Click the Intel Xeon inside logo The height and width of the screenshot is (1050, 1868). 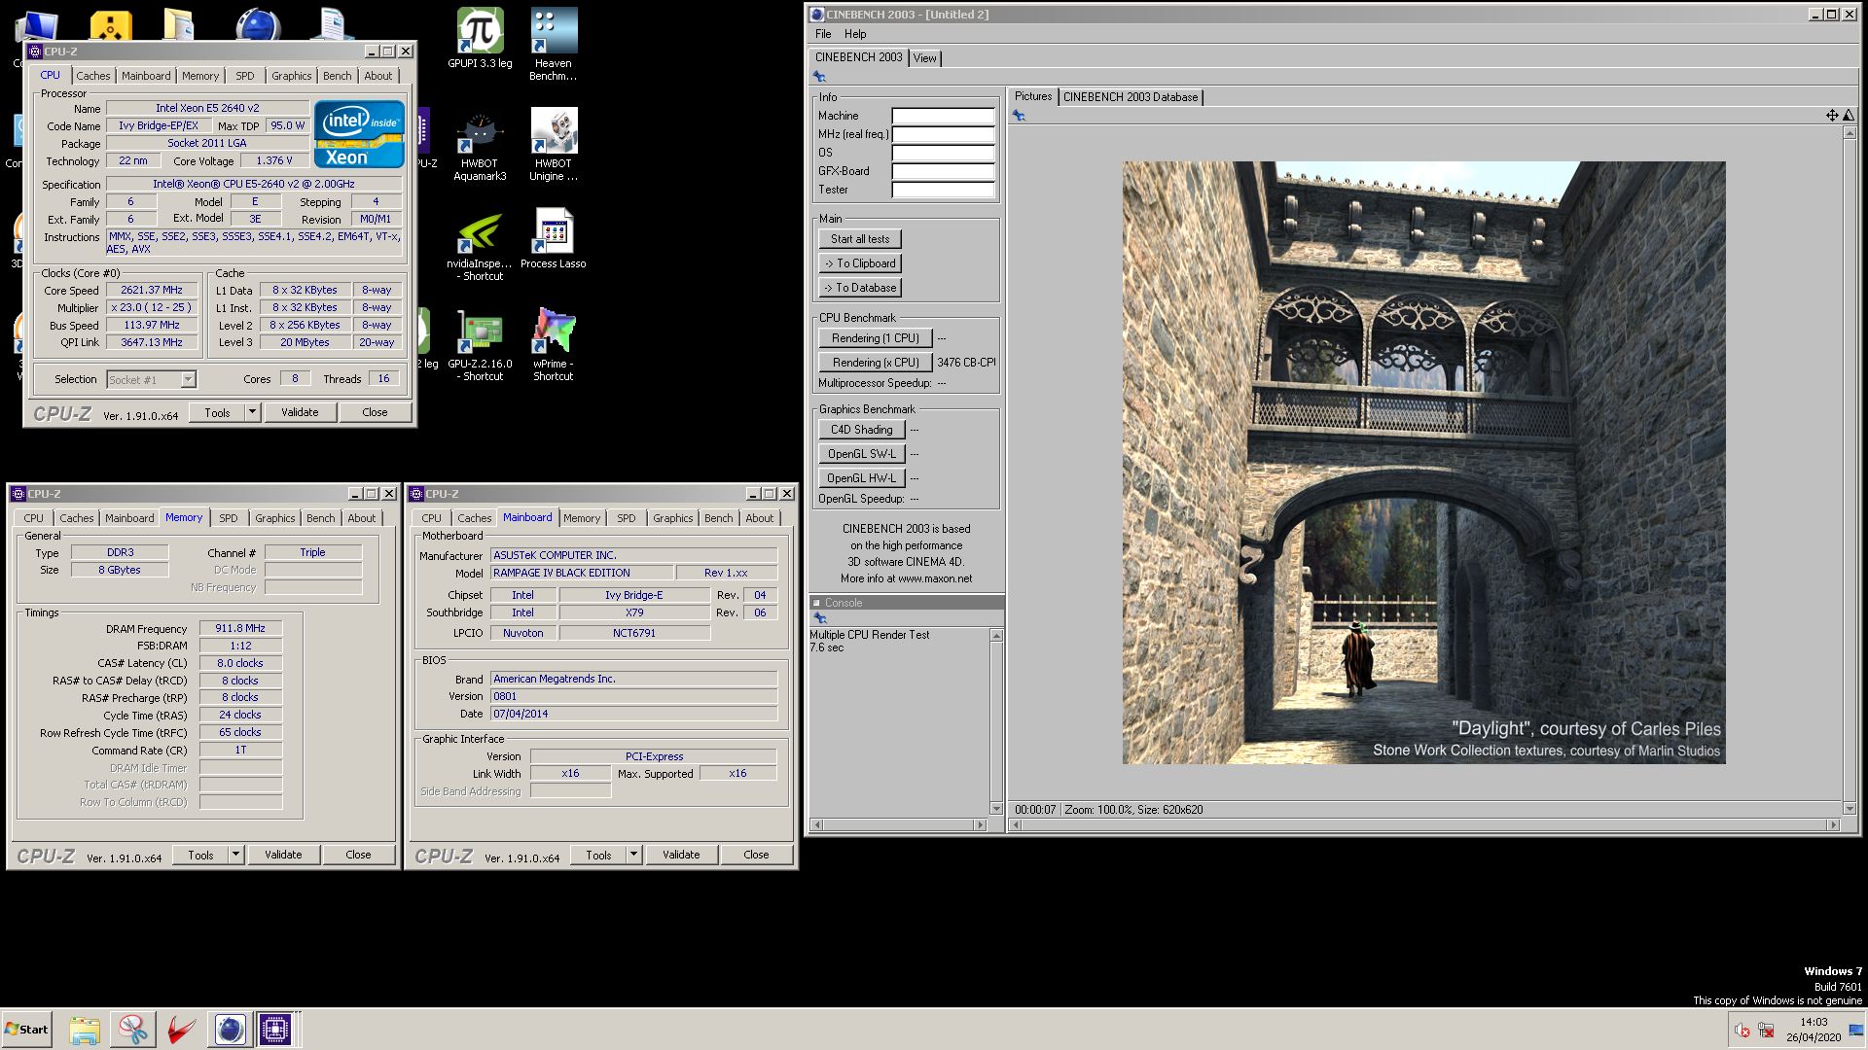click(359, 134)
